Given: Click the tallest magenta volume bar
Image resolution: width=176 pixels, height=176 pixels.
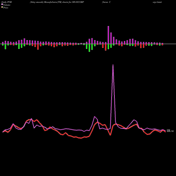Looking at the screenshot, I should [x=108, y=35].
